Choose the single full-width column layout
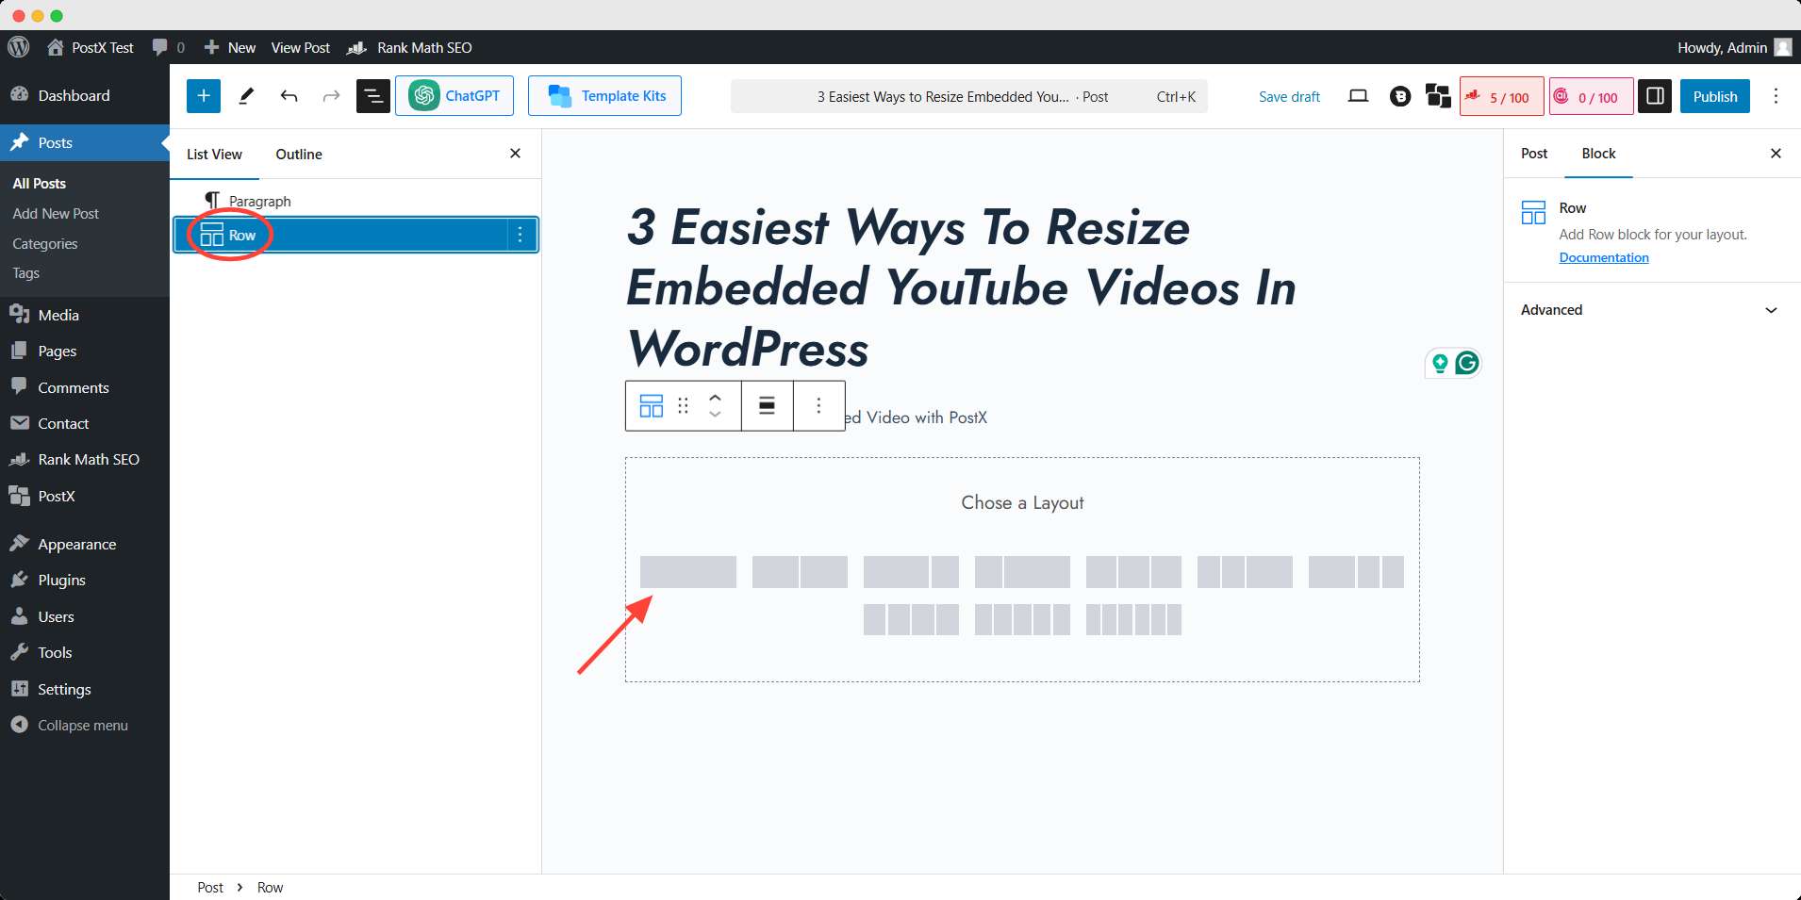 coord(688,572)
